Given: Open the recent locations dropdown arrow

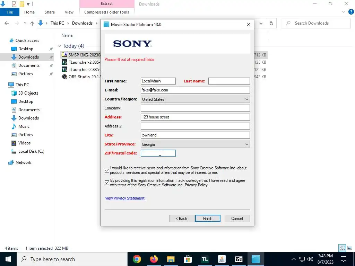Looking at the screenshot, I should pyautogui.click(x=25, y=23).
